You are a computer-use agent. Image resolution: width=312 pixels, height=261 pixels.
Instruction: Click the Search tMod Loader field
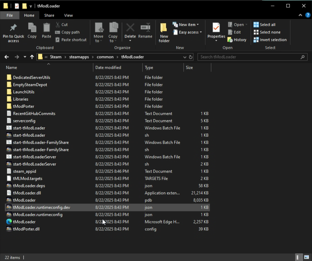pos(252,57)
